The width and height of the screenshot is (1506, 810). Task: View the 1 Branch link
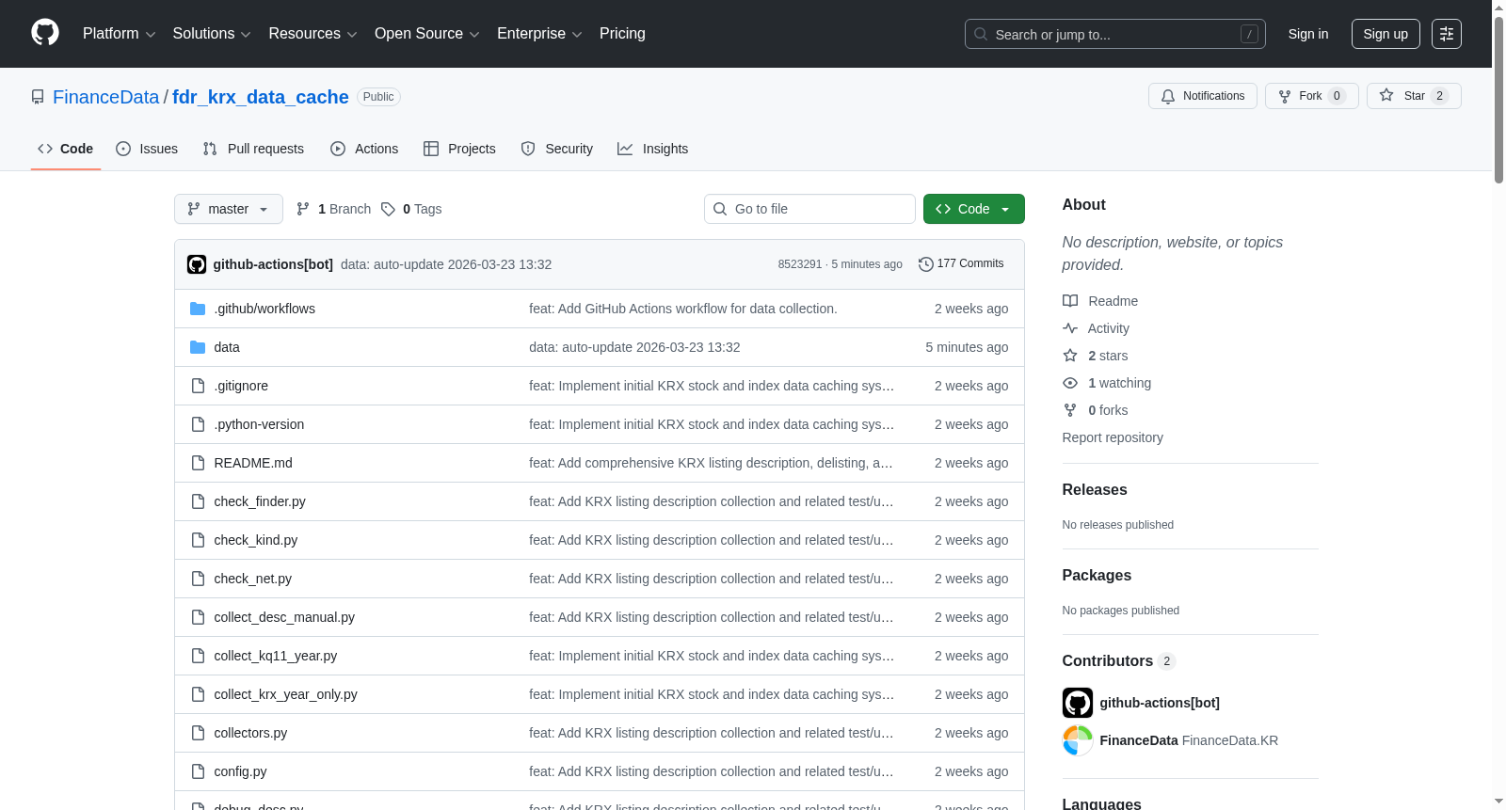pyautogui.click(x=335, y=209)
